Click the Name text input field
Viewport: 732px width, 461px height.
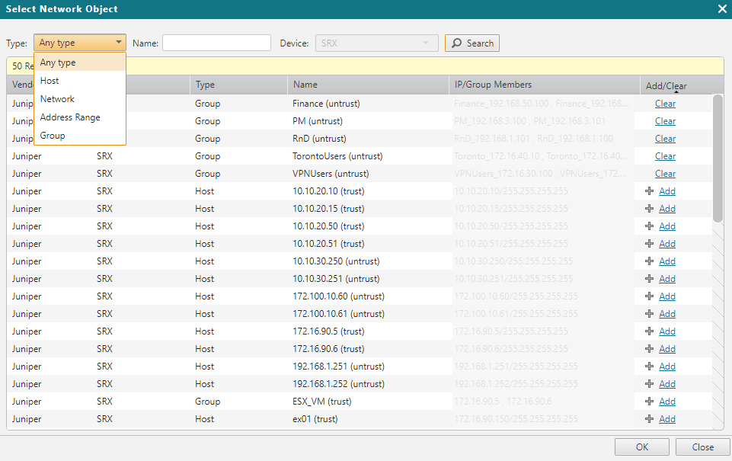pyautogui.click(x=216, y=43)
